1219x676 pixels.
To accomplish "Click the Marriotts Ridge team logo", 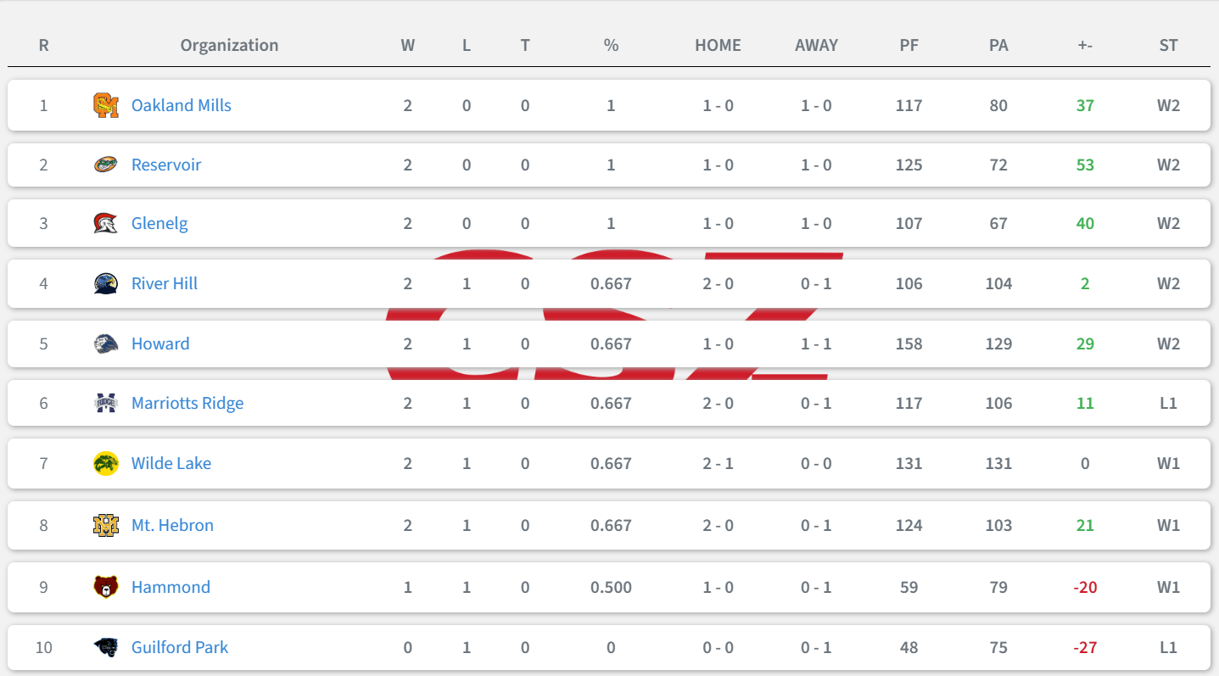I will pos(106,403).
